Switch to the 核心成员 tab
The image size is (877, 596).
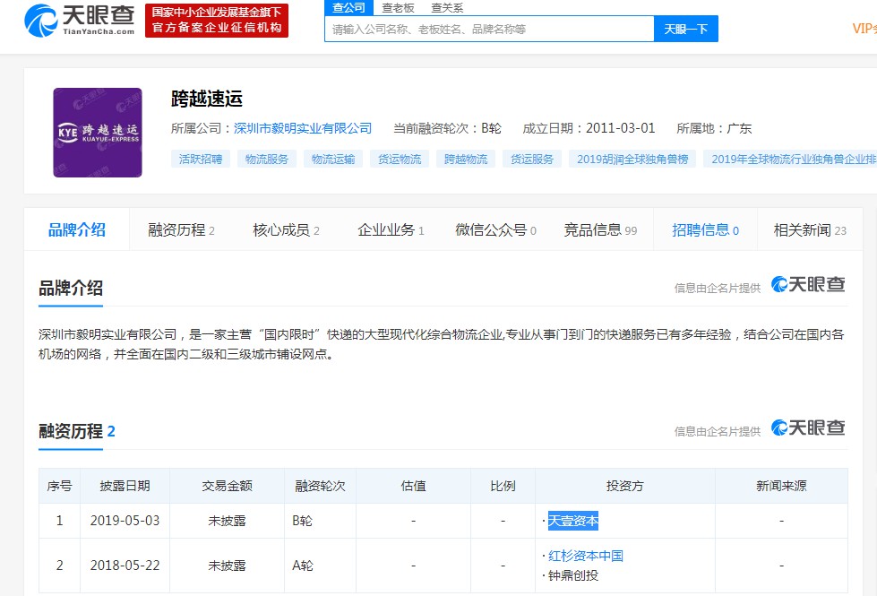286,230
